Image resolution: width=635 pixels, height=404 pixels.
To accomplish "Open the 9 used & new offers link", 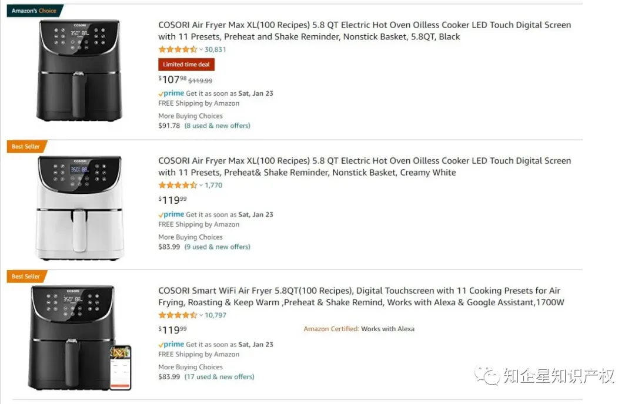I will click(218, 247).
